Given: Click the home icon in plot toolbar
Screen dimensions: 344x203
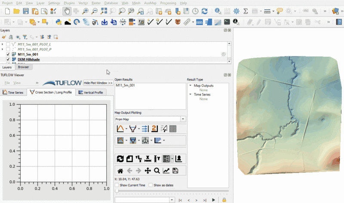Looking at the screenshot, I should (x=120, y=171).
